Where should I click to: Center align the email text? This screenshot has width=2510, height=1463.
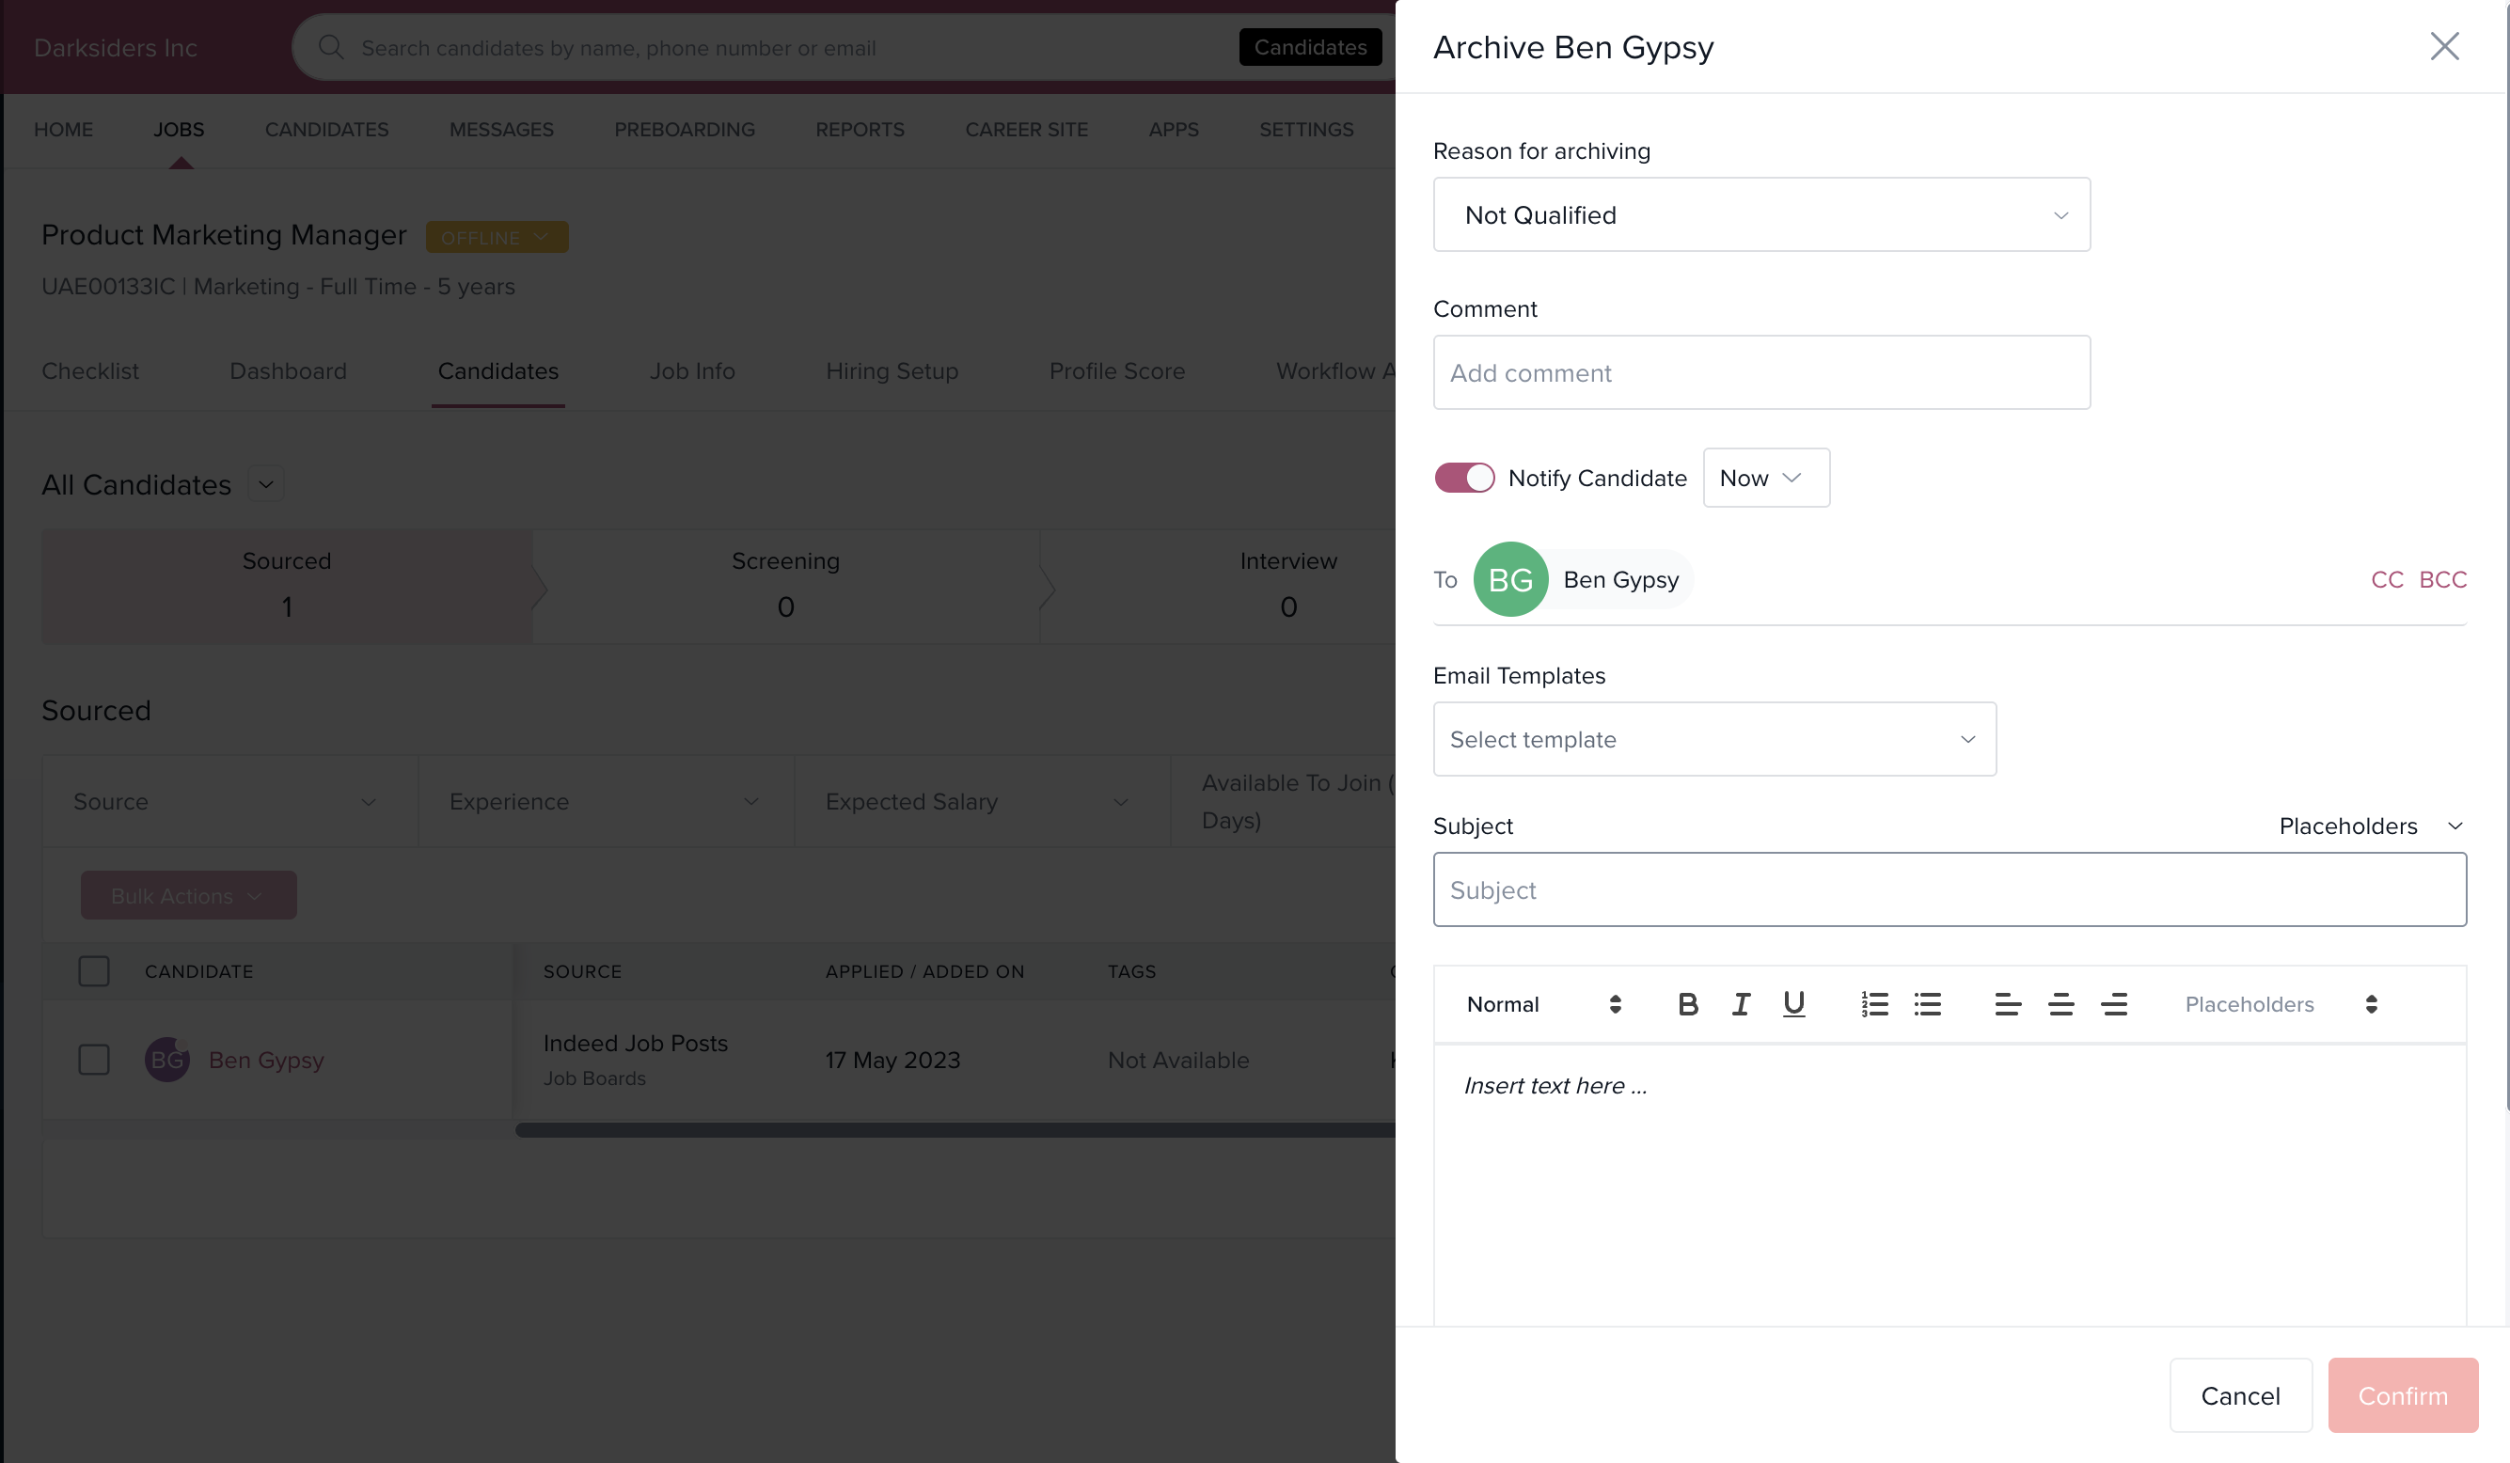(2060, 1004)
